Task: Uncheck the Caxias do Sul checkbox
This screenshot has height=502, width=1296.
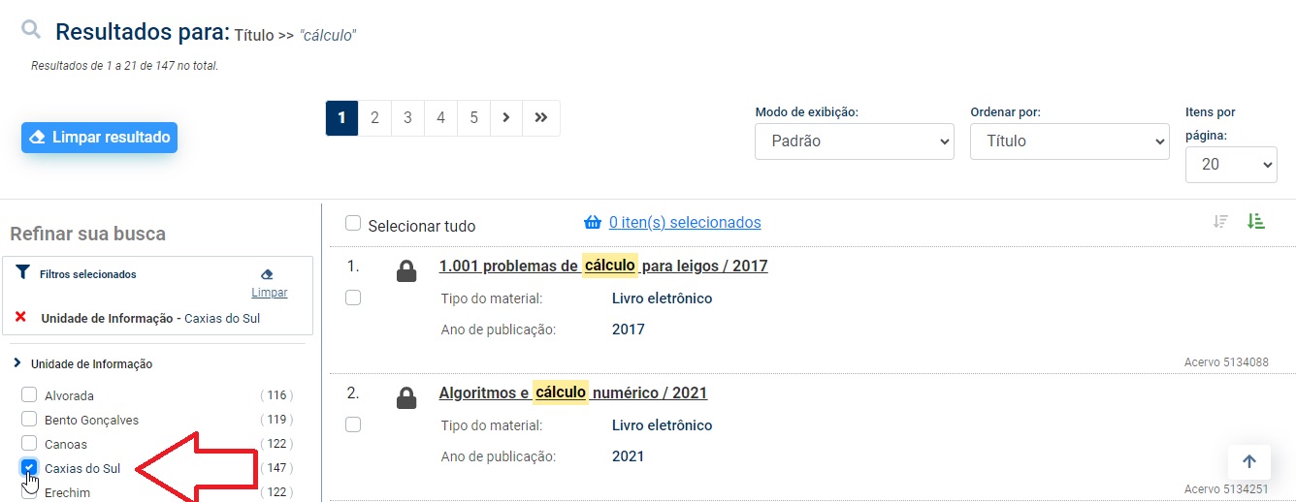Action: 29,468
